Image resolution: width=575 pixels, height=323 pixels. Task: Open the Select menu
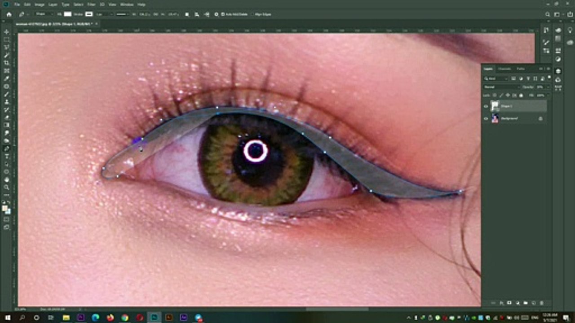79,4
